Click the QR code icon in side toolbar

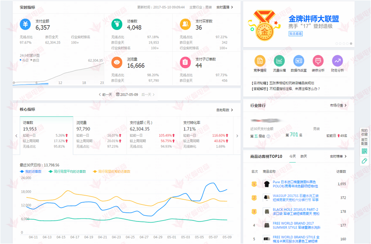[x=364, y=151]
